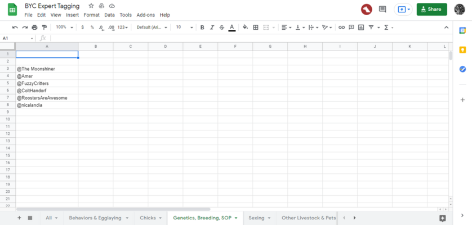Select the Paint format tool
This screenshot has height=225, width=472.
coord(44,28)
